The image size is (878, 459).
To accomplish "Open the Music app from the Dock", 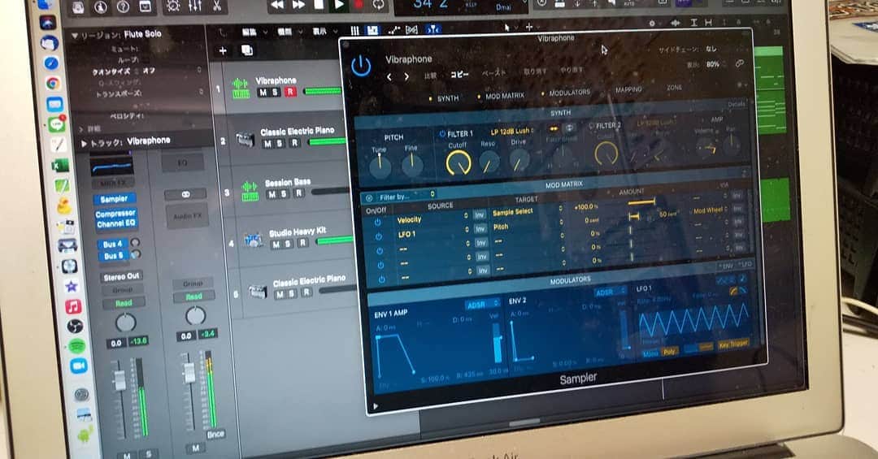I will tap(73, 306).
